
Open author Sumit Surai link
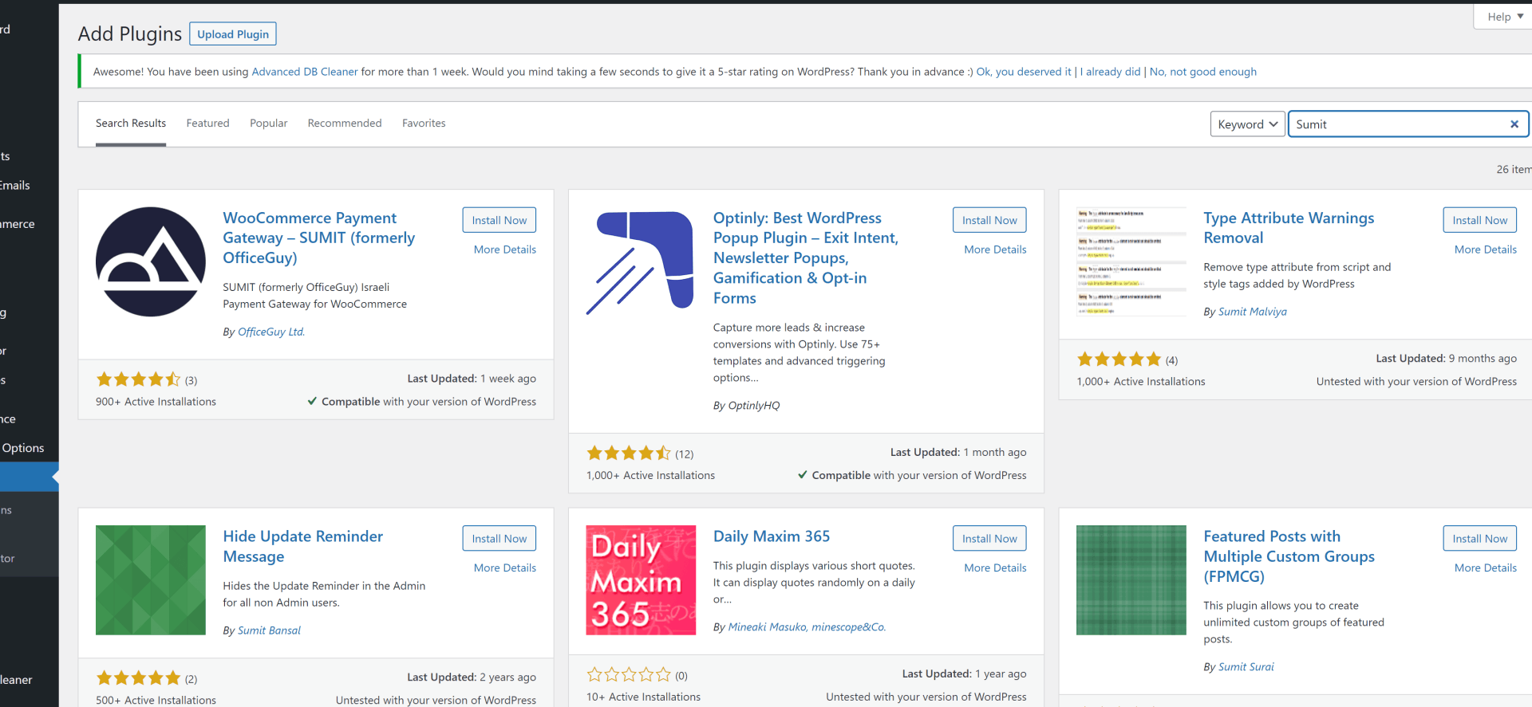click(1246, 667)
